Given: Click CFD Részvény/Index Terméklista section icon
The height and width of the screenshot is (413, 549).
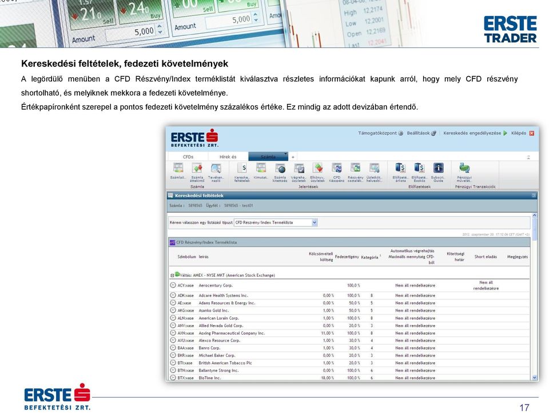Looking at the screenshot, I should (172, 243).
